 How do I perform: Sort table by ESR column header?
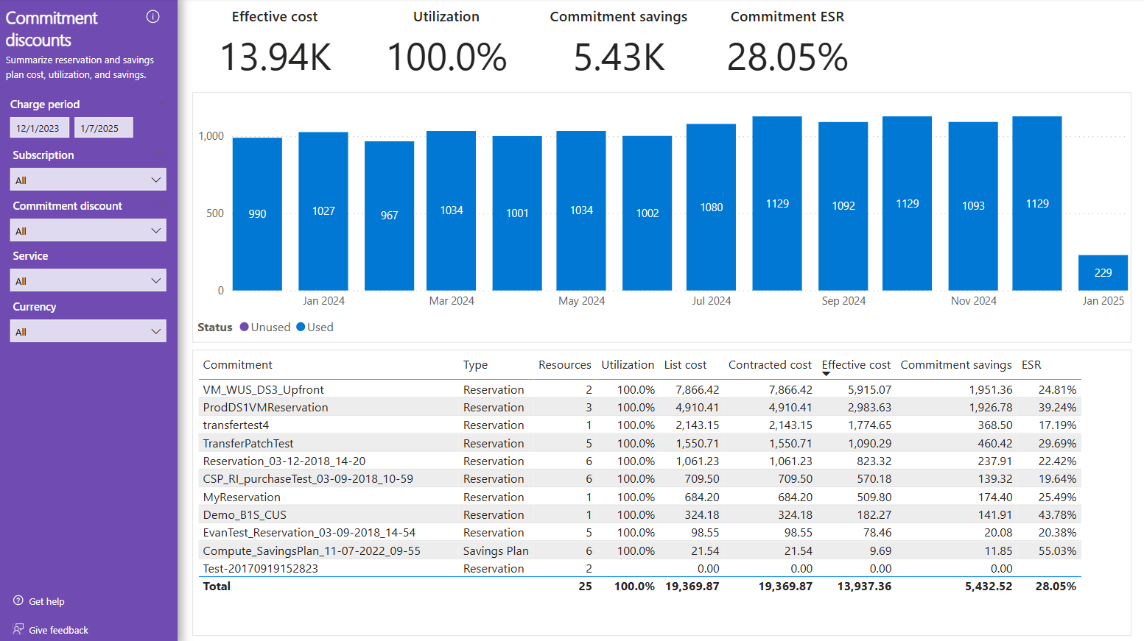[x=1031, y=365]
